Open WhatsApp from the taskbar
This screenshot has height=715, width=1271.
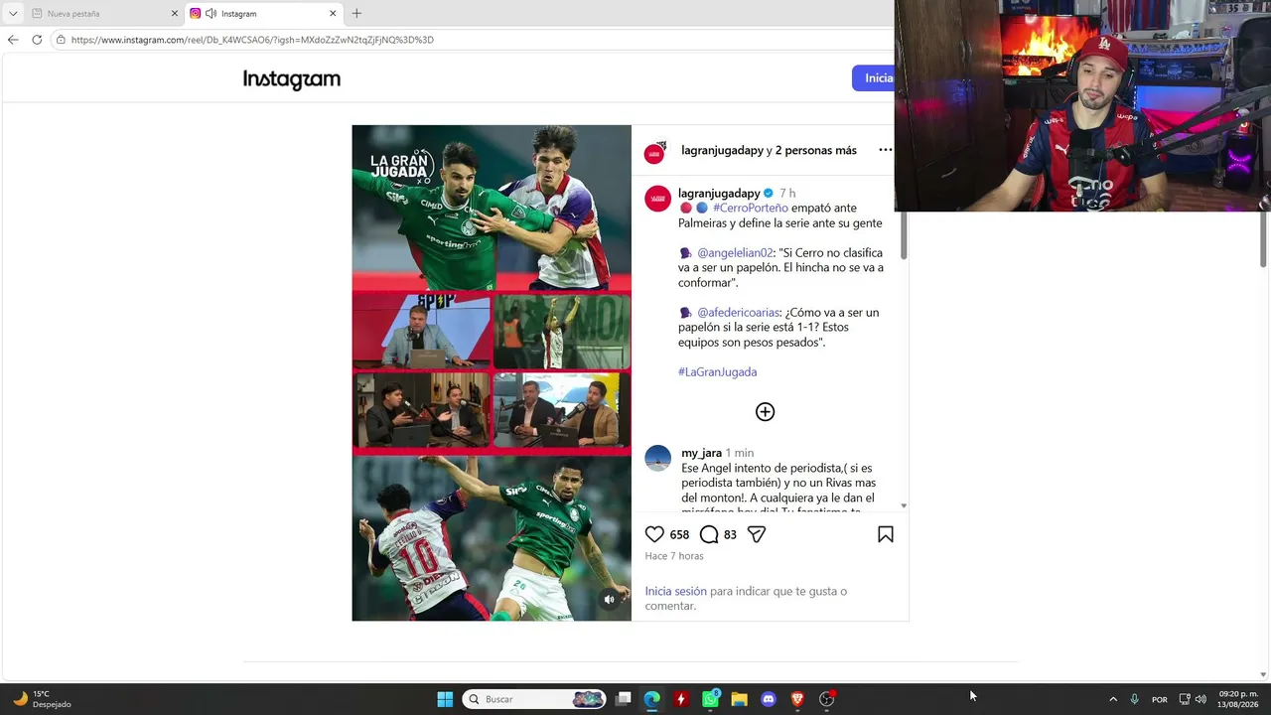coord(710,699)
